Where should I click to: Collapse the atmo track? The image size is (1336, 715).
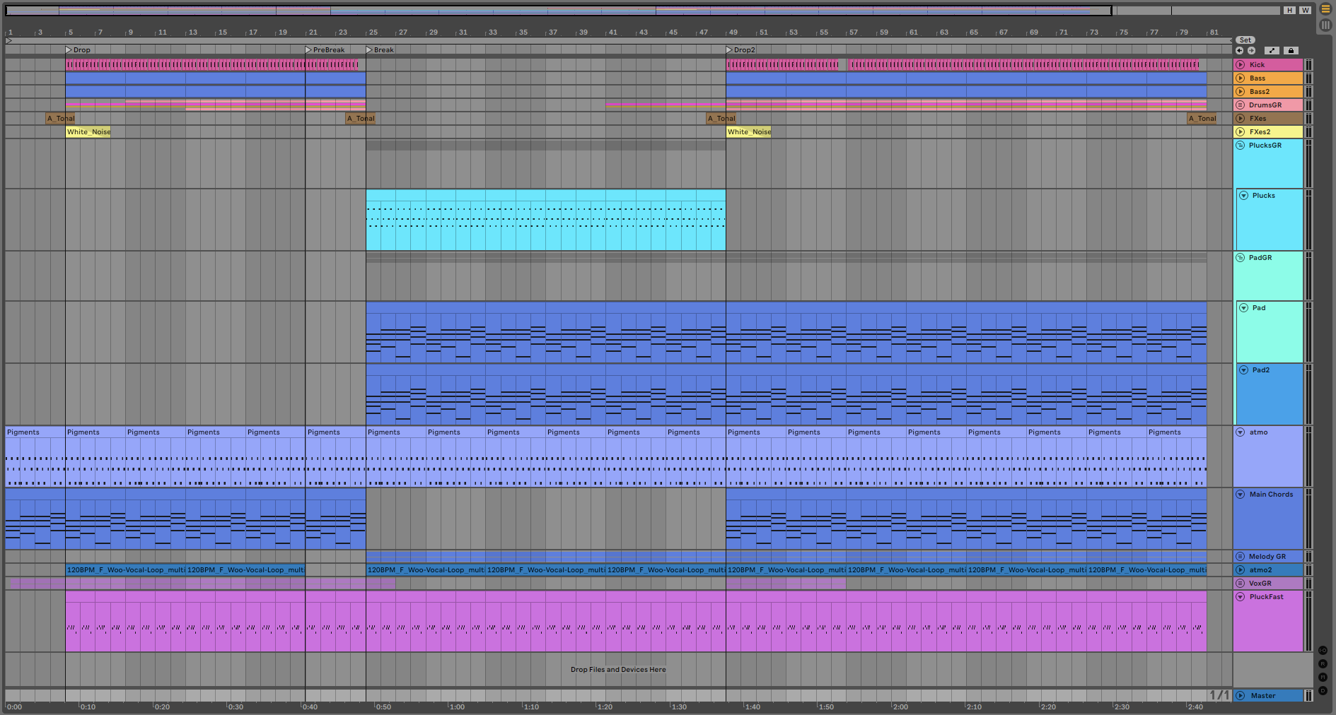(x=1241, y=432)
